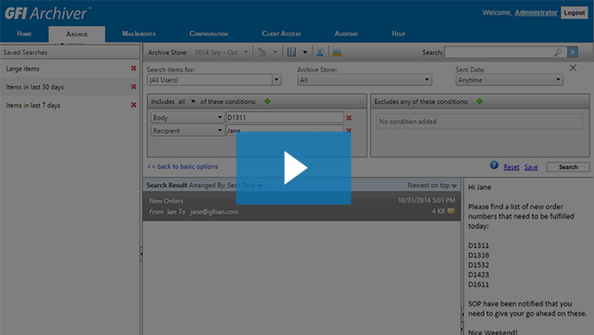Add a new exclude condition
Screen dimensions: 594x335
[480, 101]
